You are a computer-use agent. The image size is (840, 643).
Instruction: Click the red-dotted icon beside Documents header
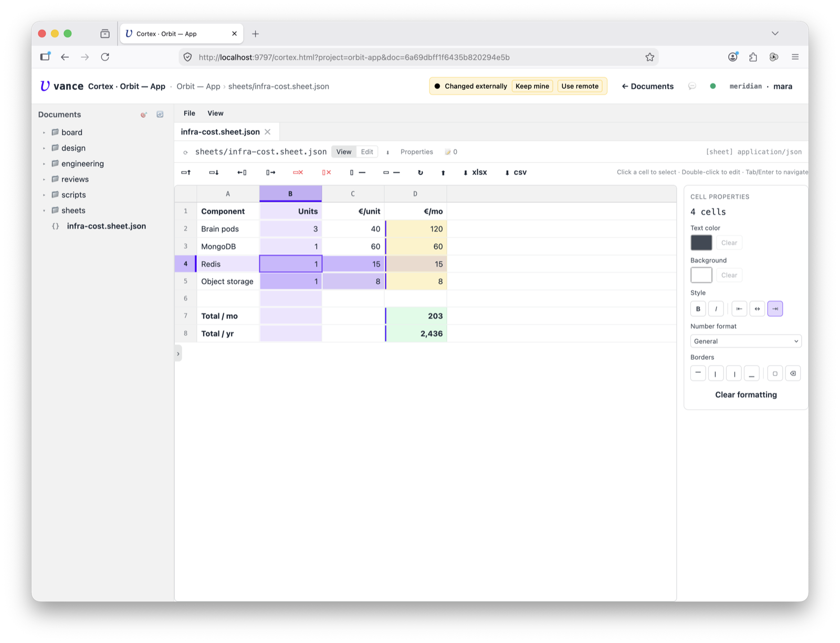coord(144,115)
